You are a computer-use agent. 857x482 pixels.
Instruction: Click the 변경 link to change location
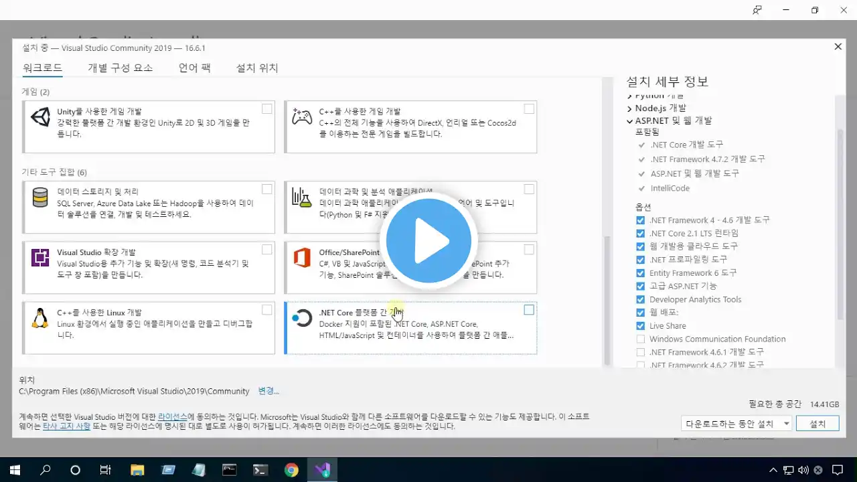point(268,391)
